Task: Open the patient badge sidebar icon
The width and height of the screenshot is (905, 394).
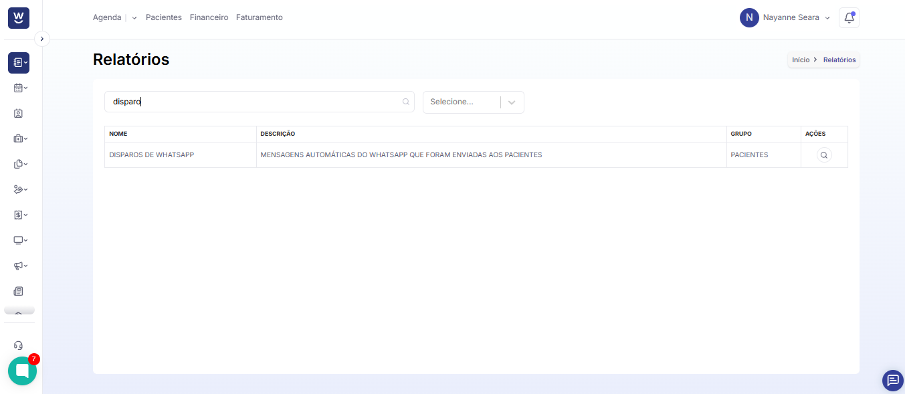Action: click(x=19, y=113)
